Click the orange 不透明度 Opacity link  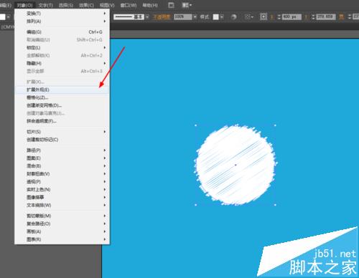point(162,17)
